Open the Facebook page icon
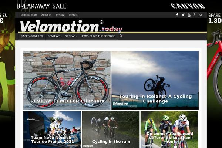The height and width of the screenshot is (148, 222). (x=177, y=15)
